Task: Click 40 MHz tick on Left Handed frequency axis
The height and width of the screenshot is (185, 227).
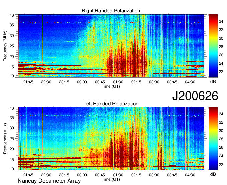Action: click(x=12, y=108)
